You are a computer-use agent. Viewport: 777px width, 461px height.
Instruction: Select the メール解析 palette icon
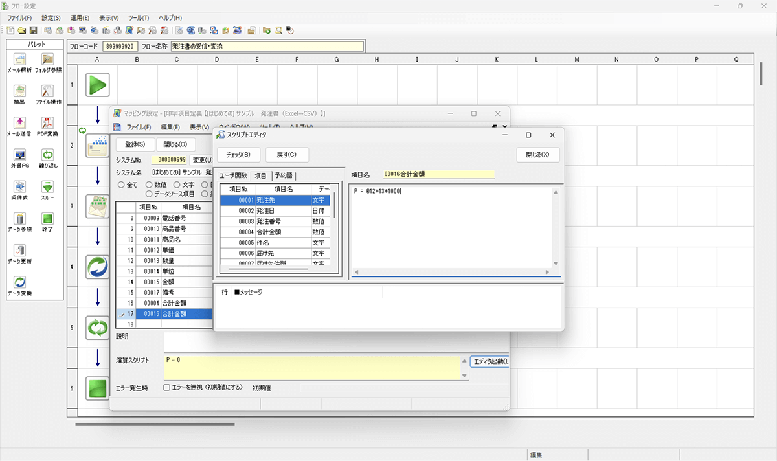tap(19, 60)
